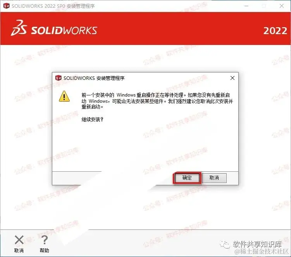Click the 继续安装? prompt text
291x257 pixels.
click(93, 119)
